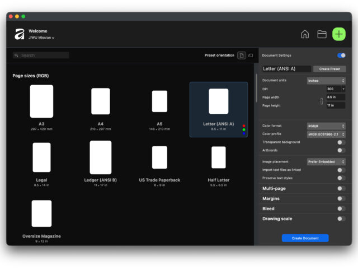The height and width of the screenshot is (269, 358).
Task: Select portrait preset orientation icon
Action: pos(242,55)
